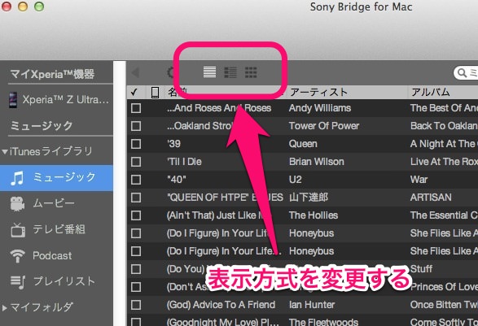Viewport: 478px width, 326px height.
Task: Check the (God) Advice To A Friend song
Action: point(136,305)
